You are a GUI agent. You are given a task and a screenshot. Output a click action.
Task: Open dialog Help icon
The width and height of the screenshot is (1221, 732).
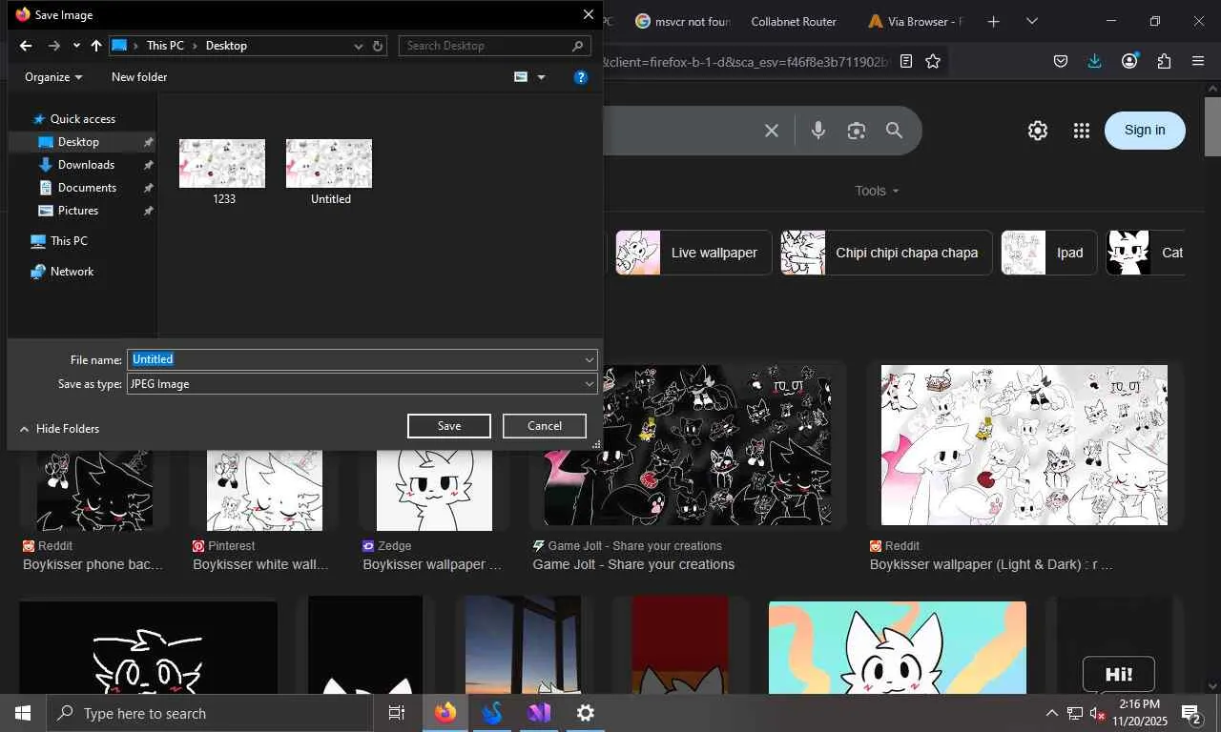tap(580, 77)
